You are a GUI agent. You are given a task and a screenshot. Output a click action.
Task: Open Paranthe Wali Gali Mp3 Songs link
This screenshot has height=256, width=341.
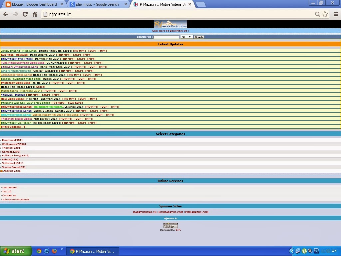point(25,103)
